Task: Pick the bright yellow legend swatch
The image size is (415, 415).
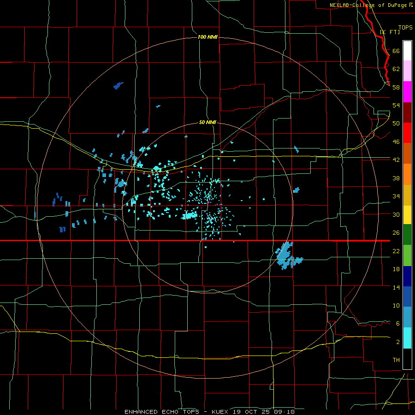Action: click(x=407, y=215)
